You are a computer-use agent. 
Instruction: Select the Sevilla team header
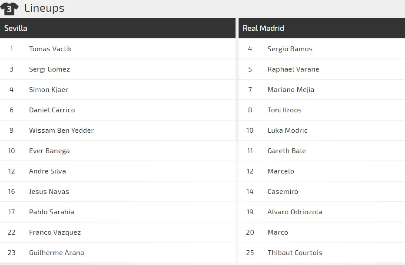tap(117, 28)
